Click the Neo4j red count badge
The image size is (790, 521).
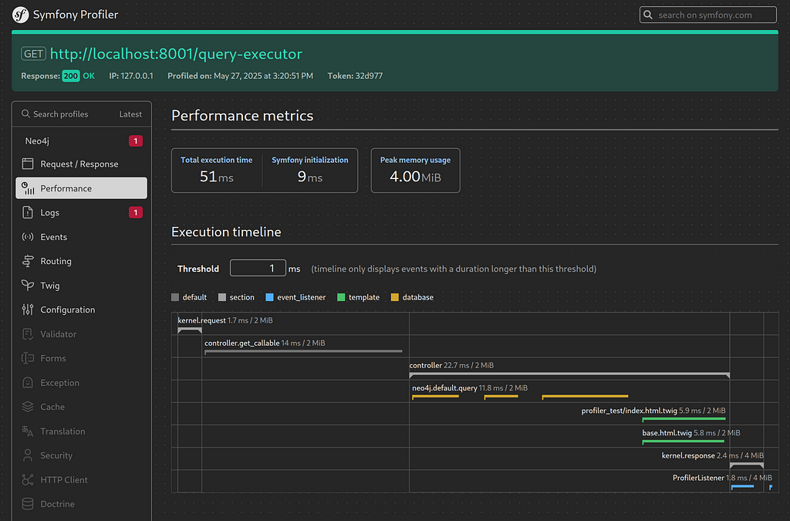tap(136, 140)
